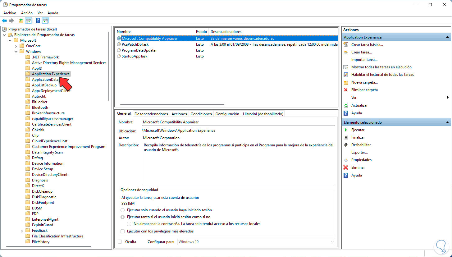Click the Nombre column header

click(x=155, y=32)
